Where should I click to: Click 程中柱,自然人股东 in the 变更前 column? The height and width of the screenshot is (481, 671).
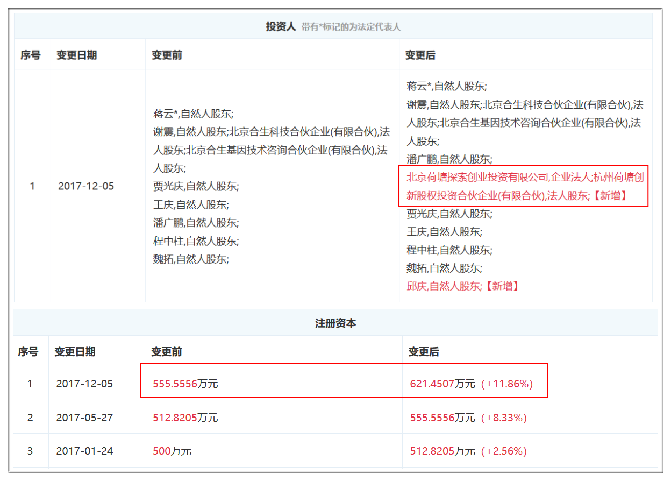click(196, 241)
